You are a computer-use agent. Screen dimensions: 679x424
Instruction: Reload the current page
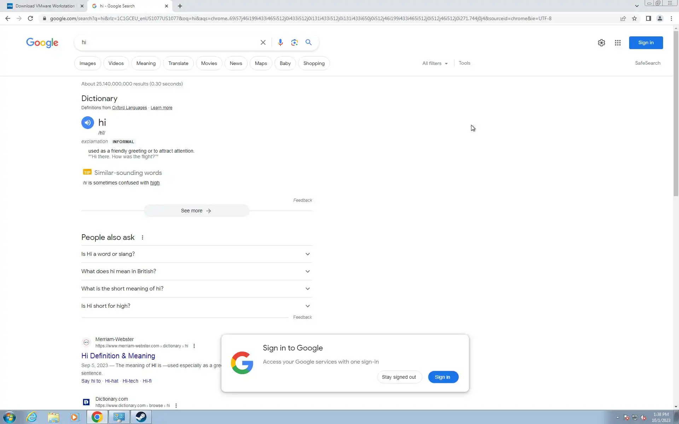coord(30,18)
